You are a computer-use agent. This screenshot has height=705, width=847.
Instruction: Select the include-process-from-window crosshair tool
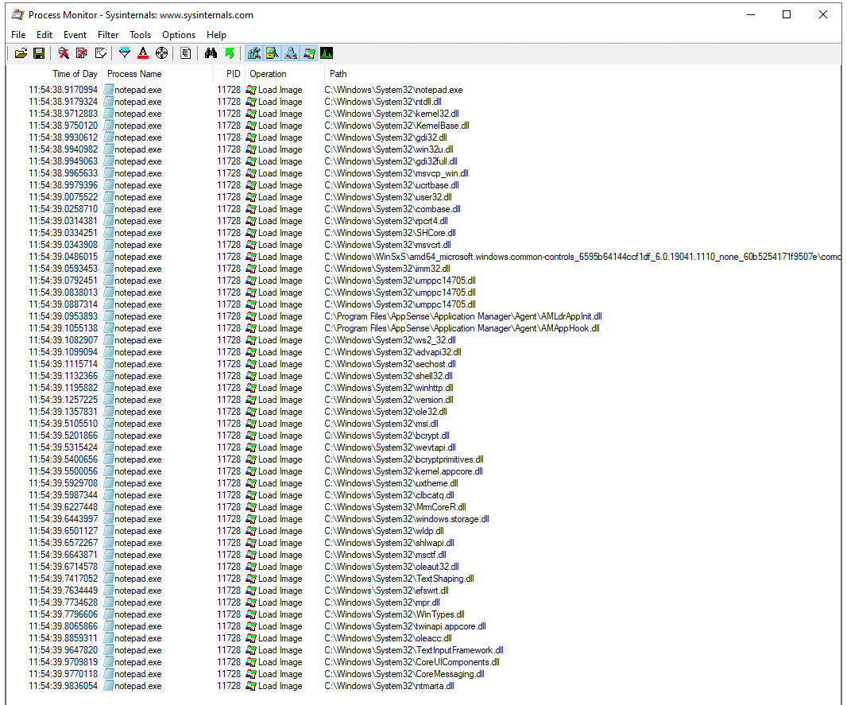pos(161,52)
